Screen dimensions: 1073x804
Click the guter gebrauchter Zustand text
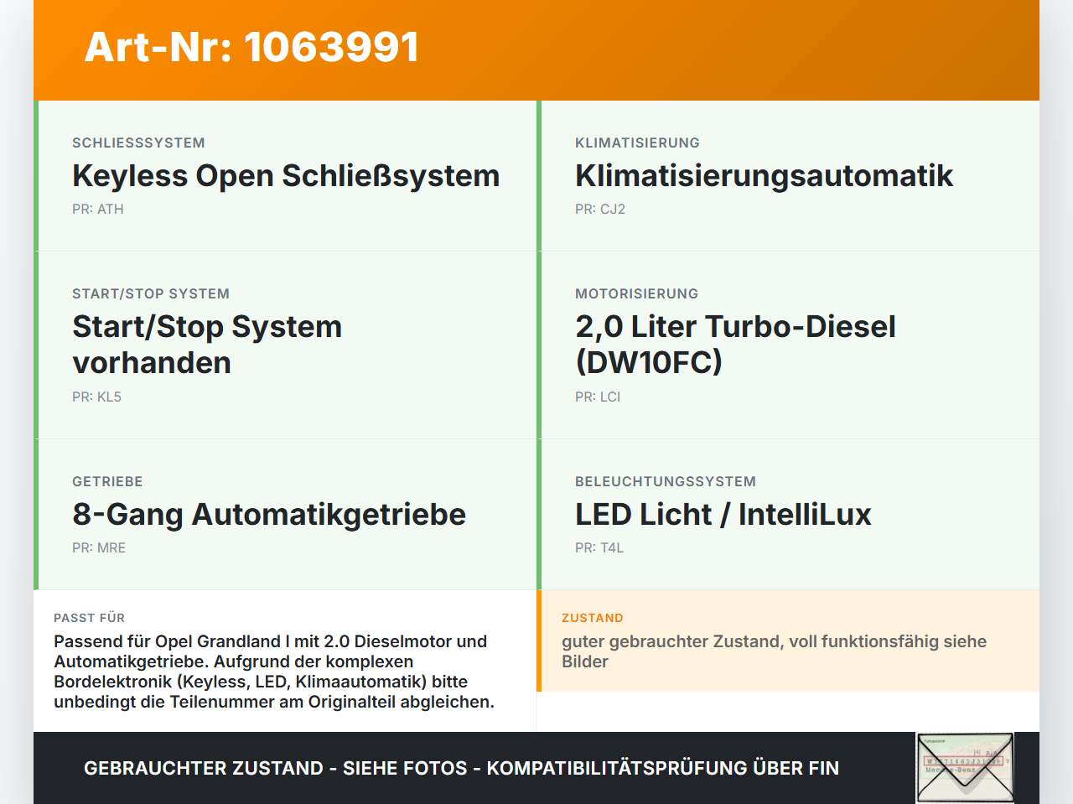(774, 651)
